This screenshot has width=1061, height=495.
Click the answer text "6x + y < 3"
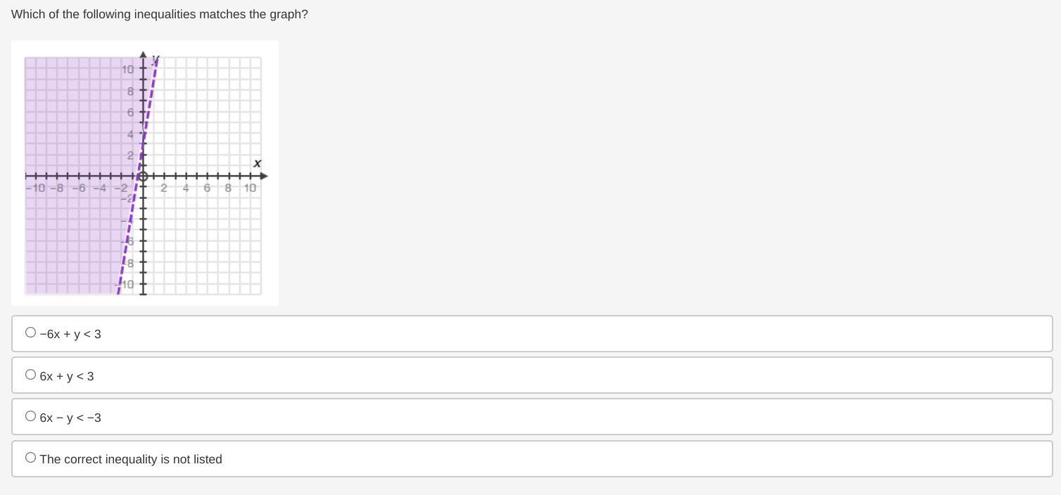67,376
